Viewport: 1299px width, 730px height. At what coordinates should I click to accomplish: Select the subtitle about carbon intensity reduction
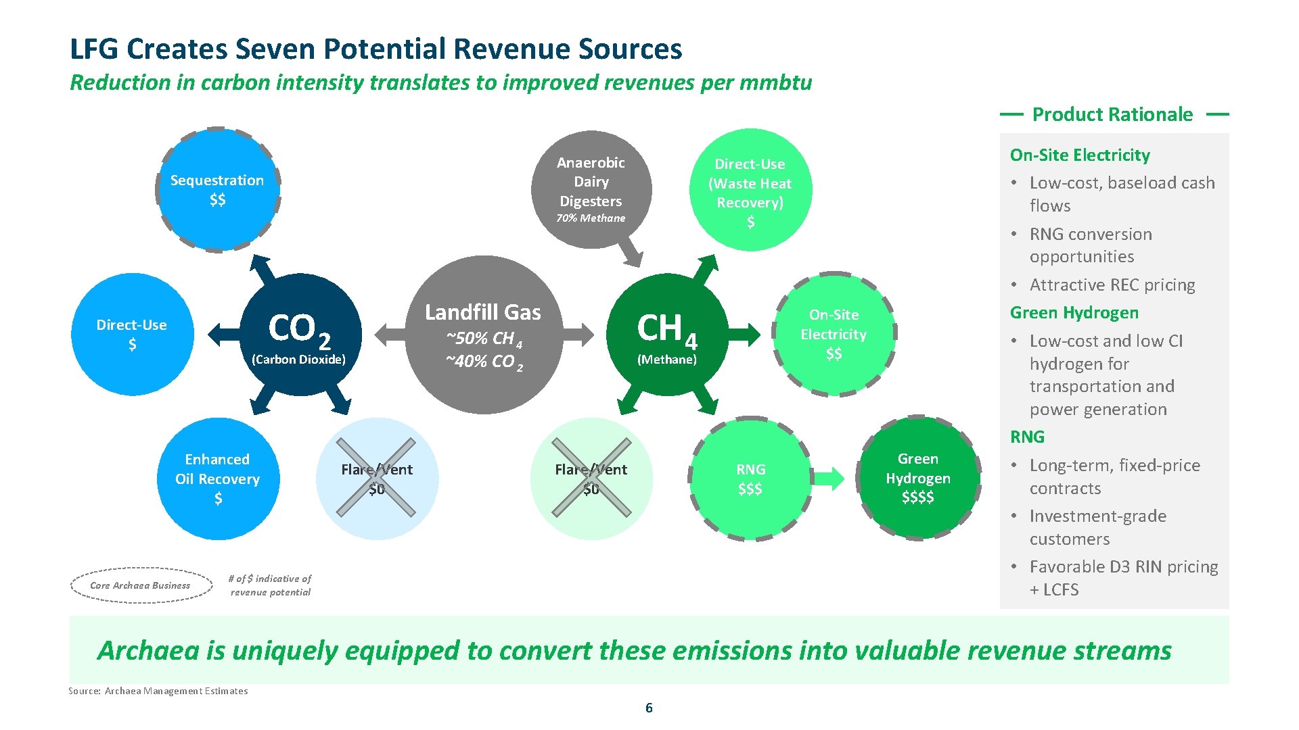coord(440,82)
